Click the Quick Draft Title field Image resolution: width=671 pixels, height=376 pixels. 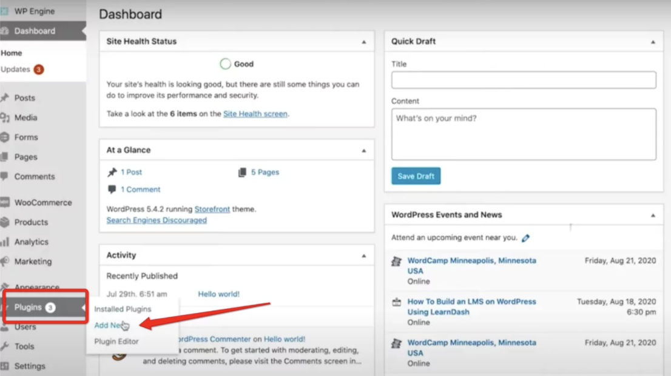click(524, 80)
